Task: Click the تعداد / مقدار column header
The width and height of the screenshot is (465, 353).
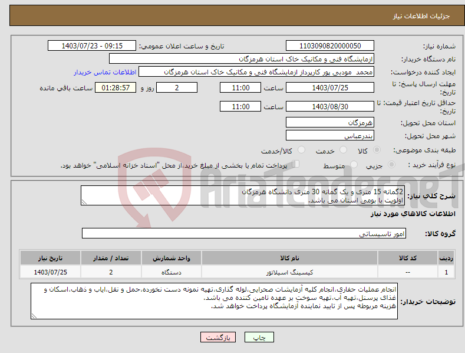Action: pyautogui.click(x=111, y=258)
